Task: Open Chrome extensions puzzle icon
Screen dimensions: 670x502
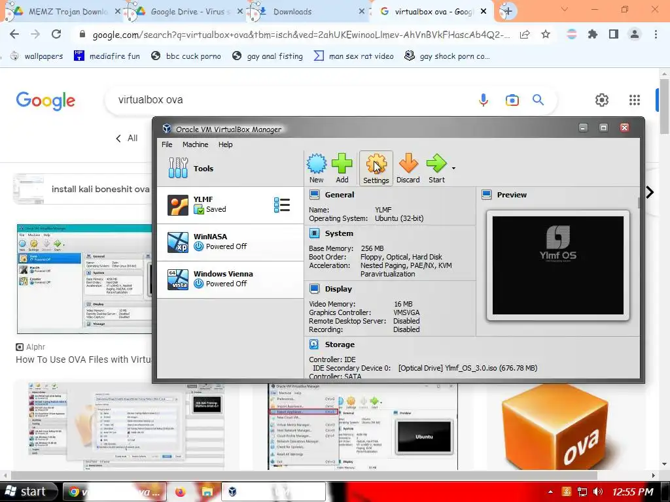Action: point(593,34)
